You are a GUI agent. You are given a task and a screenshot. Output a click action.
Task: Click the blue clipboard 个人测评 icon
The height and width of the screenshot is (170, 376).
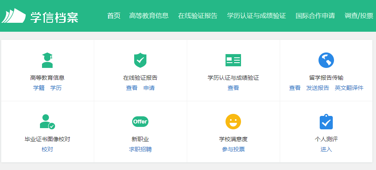coord(326,122)
